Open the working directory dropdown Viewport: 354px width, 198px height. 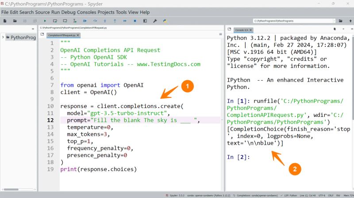334,21
